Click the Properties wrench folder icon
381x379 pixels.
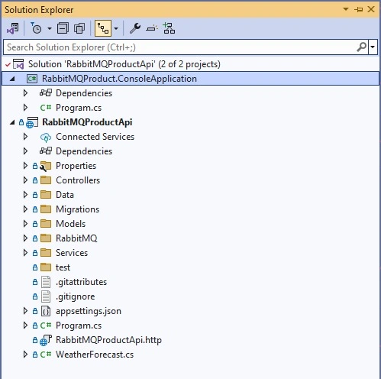(x=46, y=166)
